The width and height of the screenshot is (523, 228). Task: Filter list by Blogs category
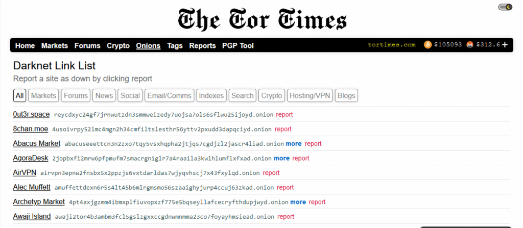click(346, 96)
